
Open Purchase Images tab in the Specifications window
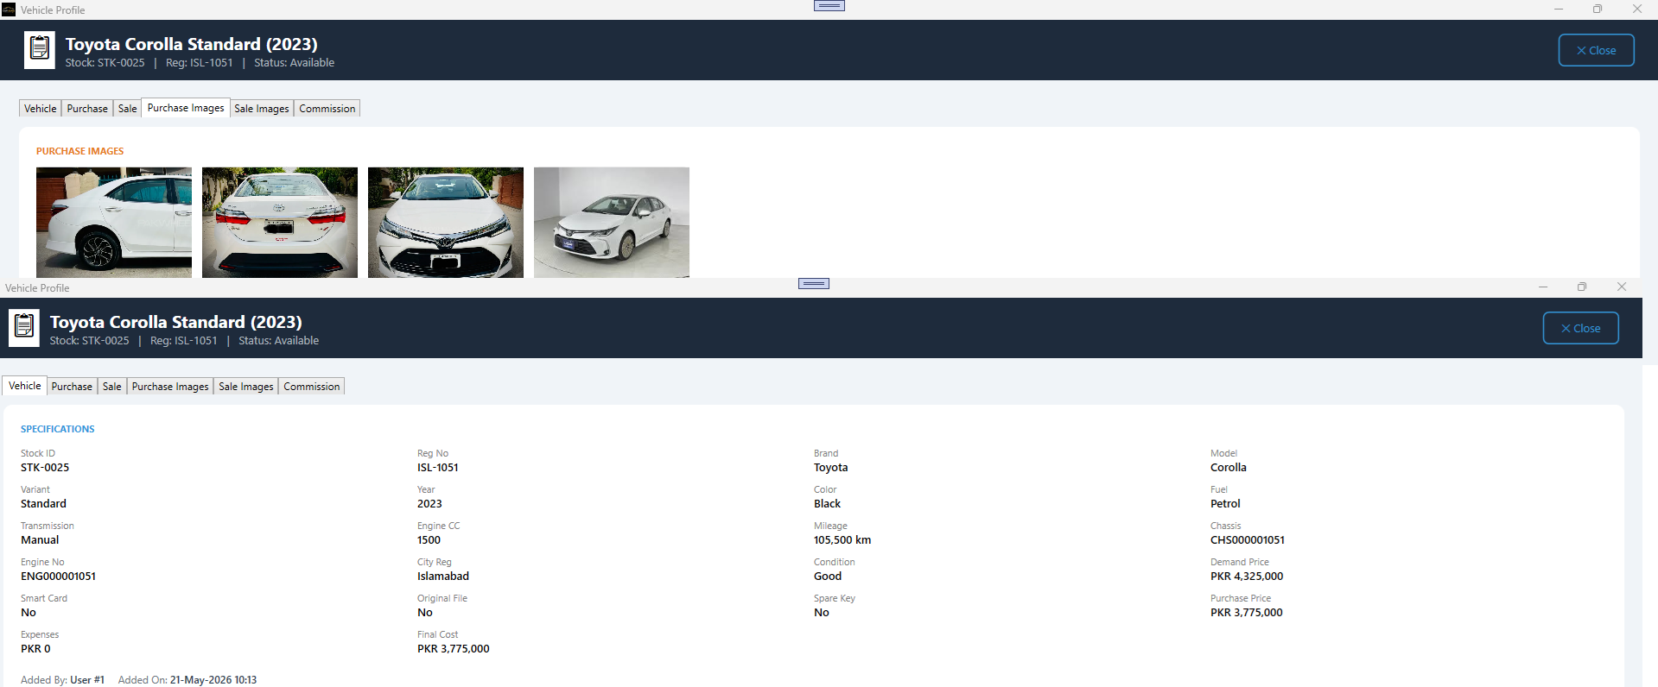(x=170, y=387)
